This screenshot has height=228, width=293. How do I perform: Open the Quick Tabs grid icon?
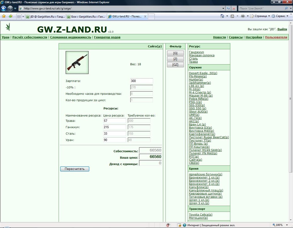point(19,17)
